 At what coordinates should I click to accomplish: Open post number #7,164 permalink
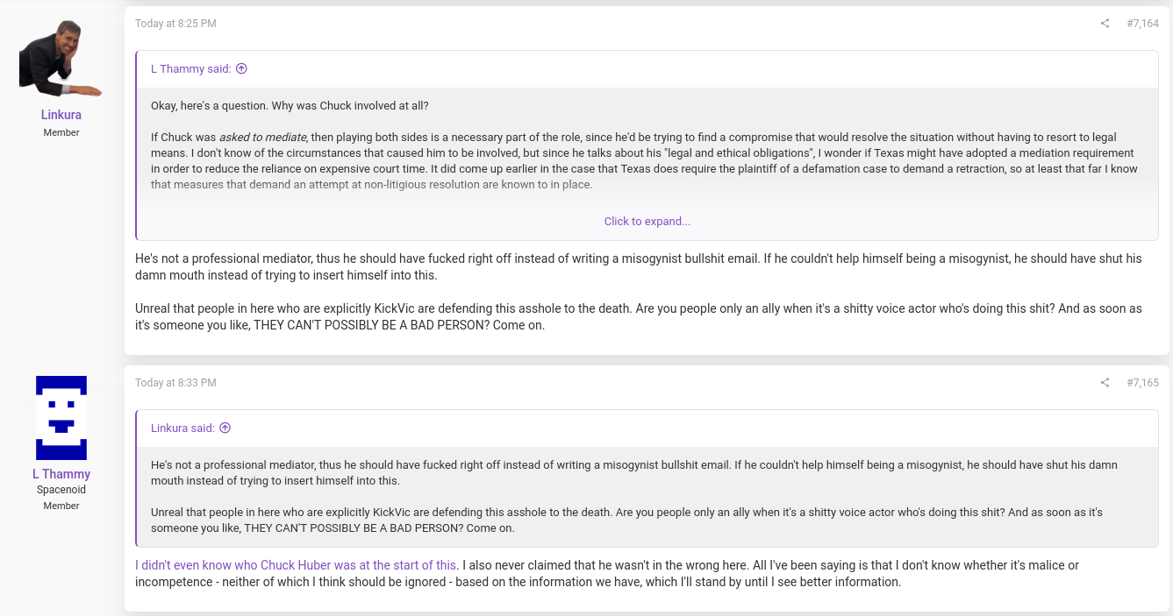[1142, 24]
